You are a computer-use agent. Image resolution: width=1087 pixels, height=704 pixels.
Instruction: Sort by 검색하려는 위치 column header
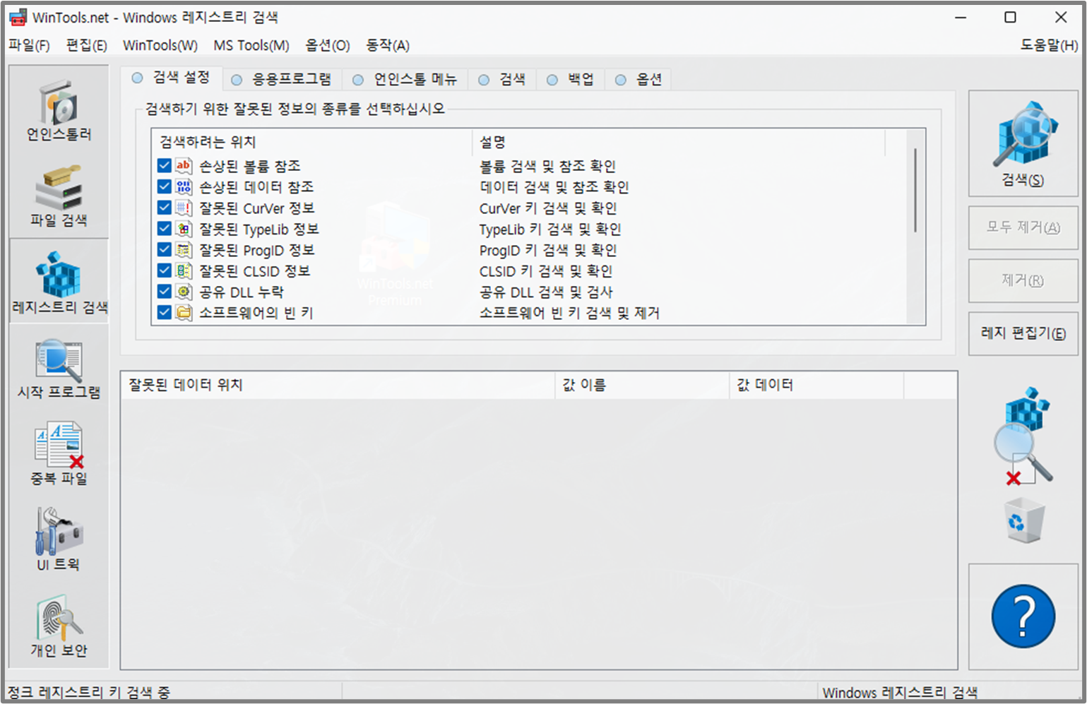(x=311, y=142)
